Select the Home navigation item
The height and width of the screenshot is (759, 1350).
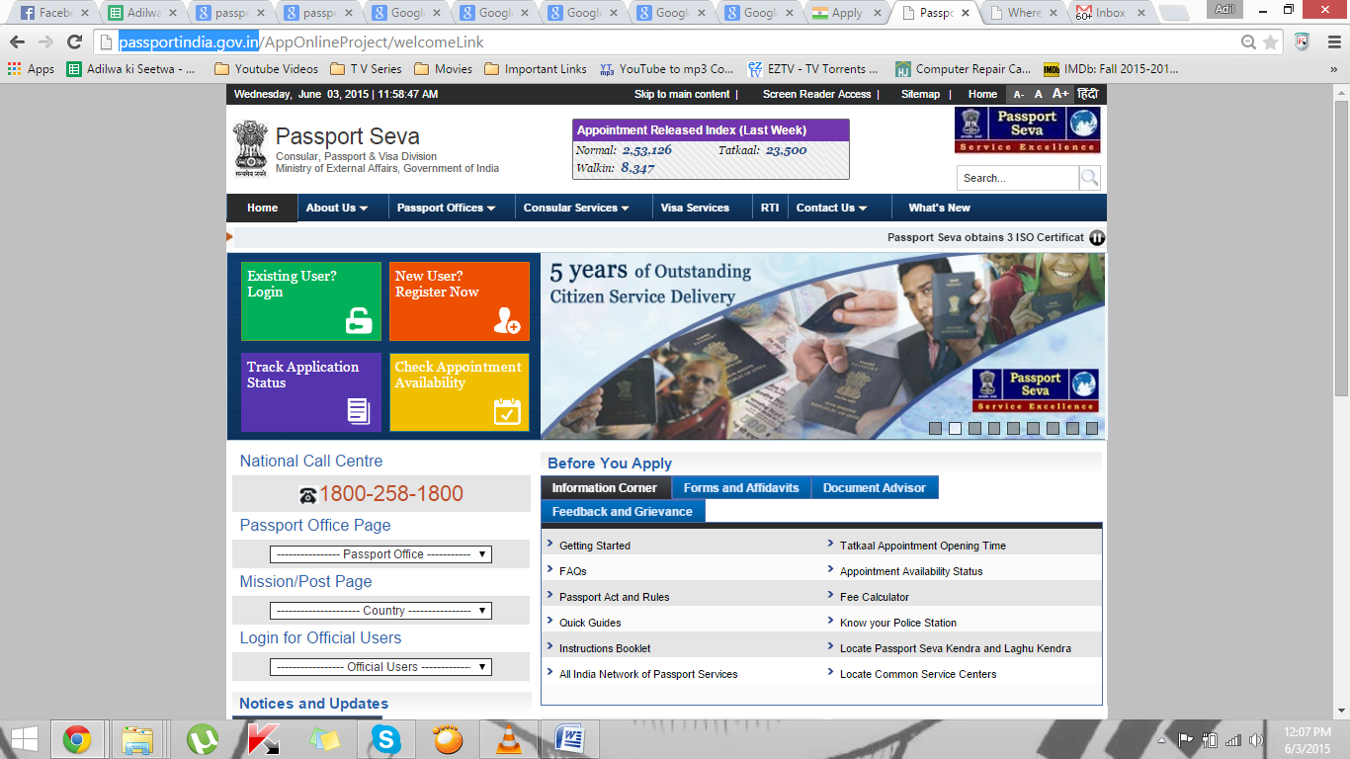click(262, 208)
